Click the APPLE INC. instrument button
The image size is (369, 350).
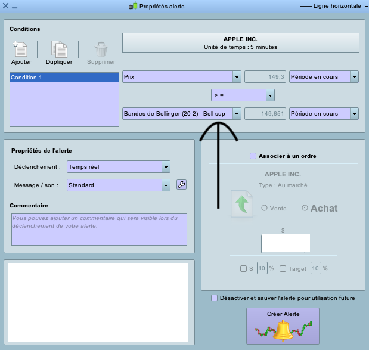point(240,43)
